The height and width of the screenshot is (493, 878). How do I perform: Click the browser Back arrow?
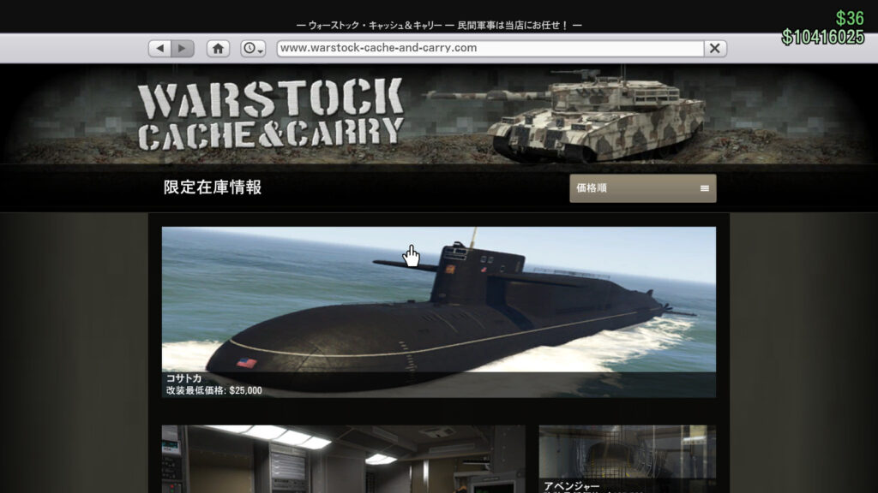pyautogui.click(x=159, y=48)
